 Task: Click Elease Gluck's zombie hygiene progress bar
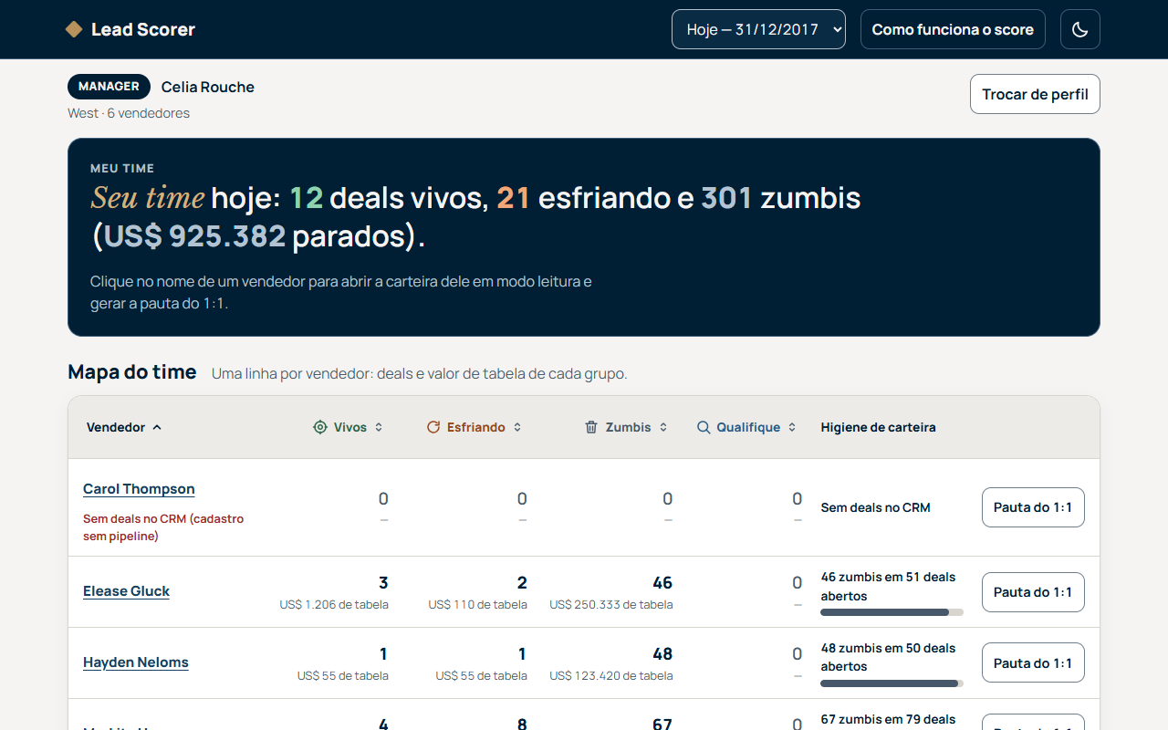pos(892,612)
